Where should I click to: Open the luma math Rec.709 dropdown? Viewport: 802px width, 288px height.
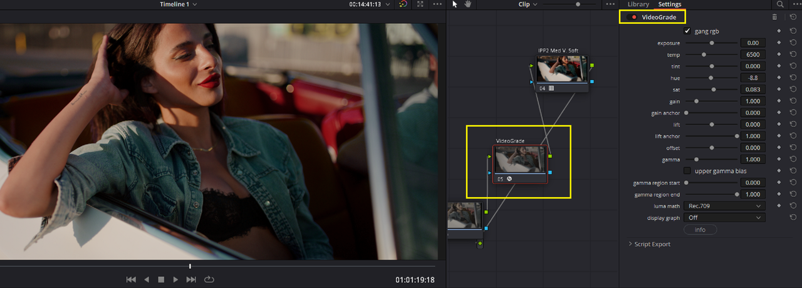click(725, 206)
